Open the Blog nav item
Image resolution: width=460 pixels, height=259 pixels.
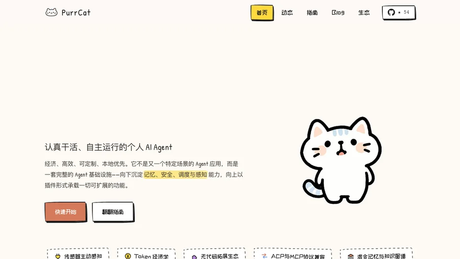338,13
